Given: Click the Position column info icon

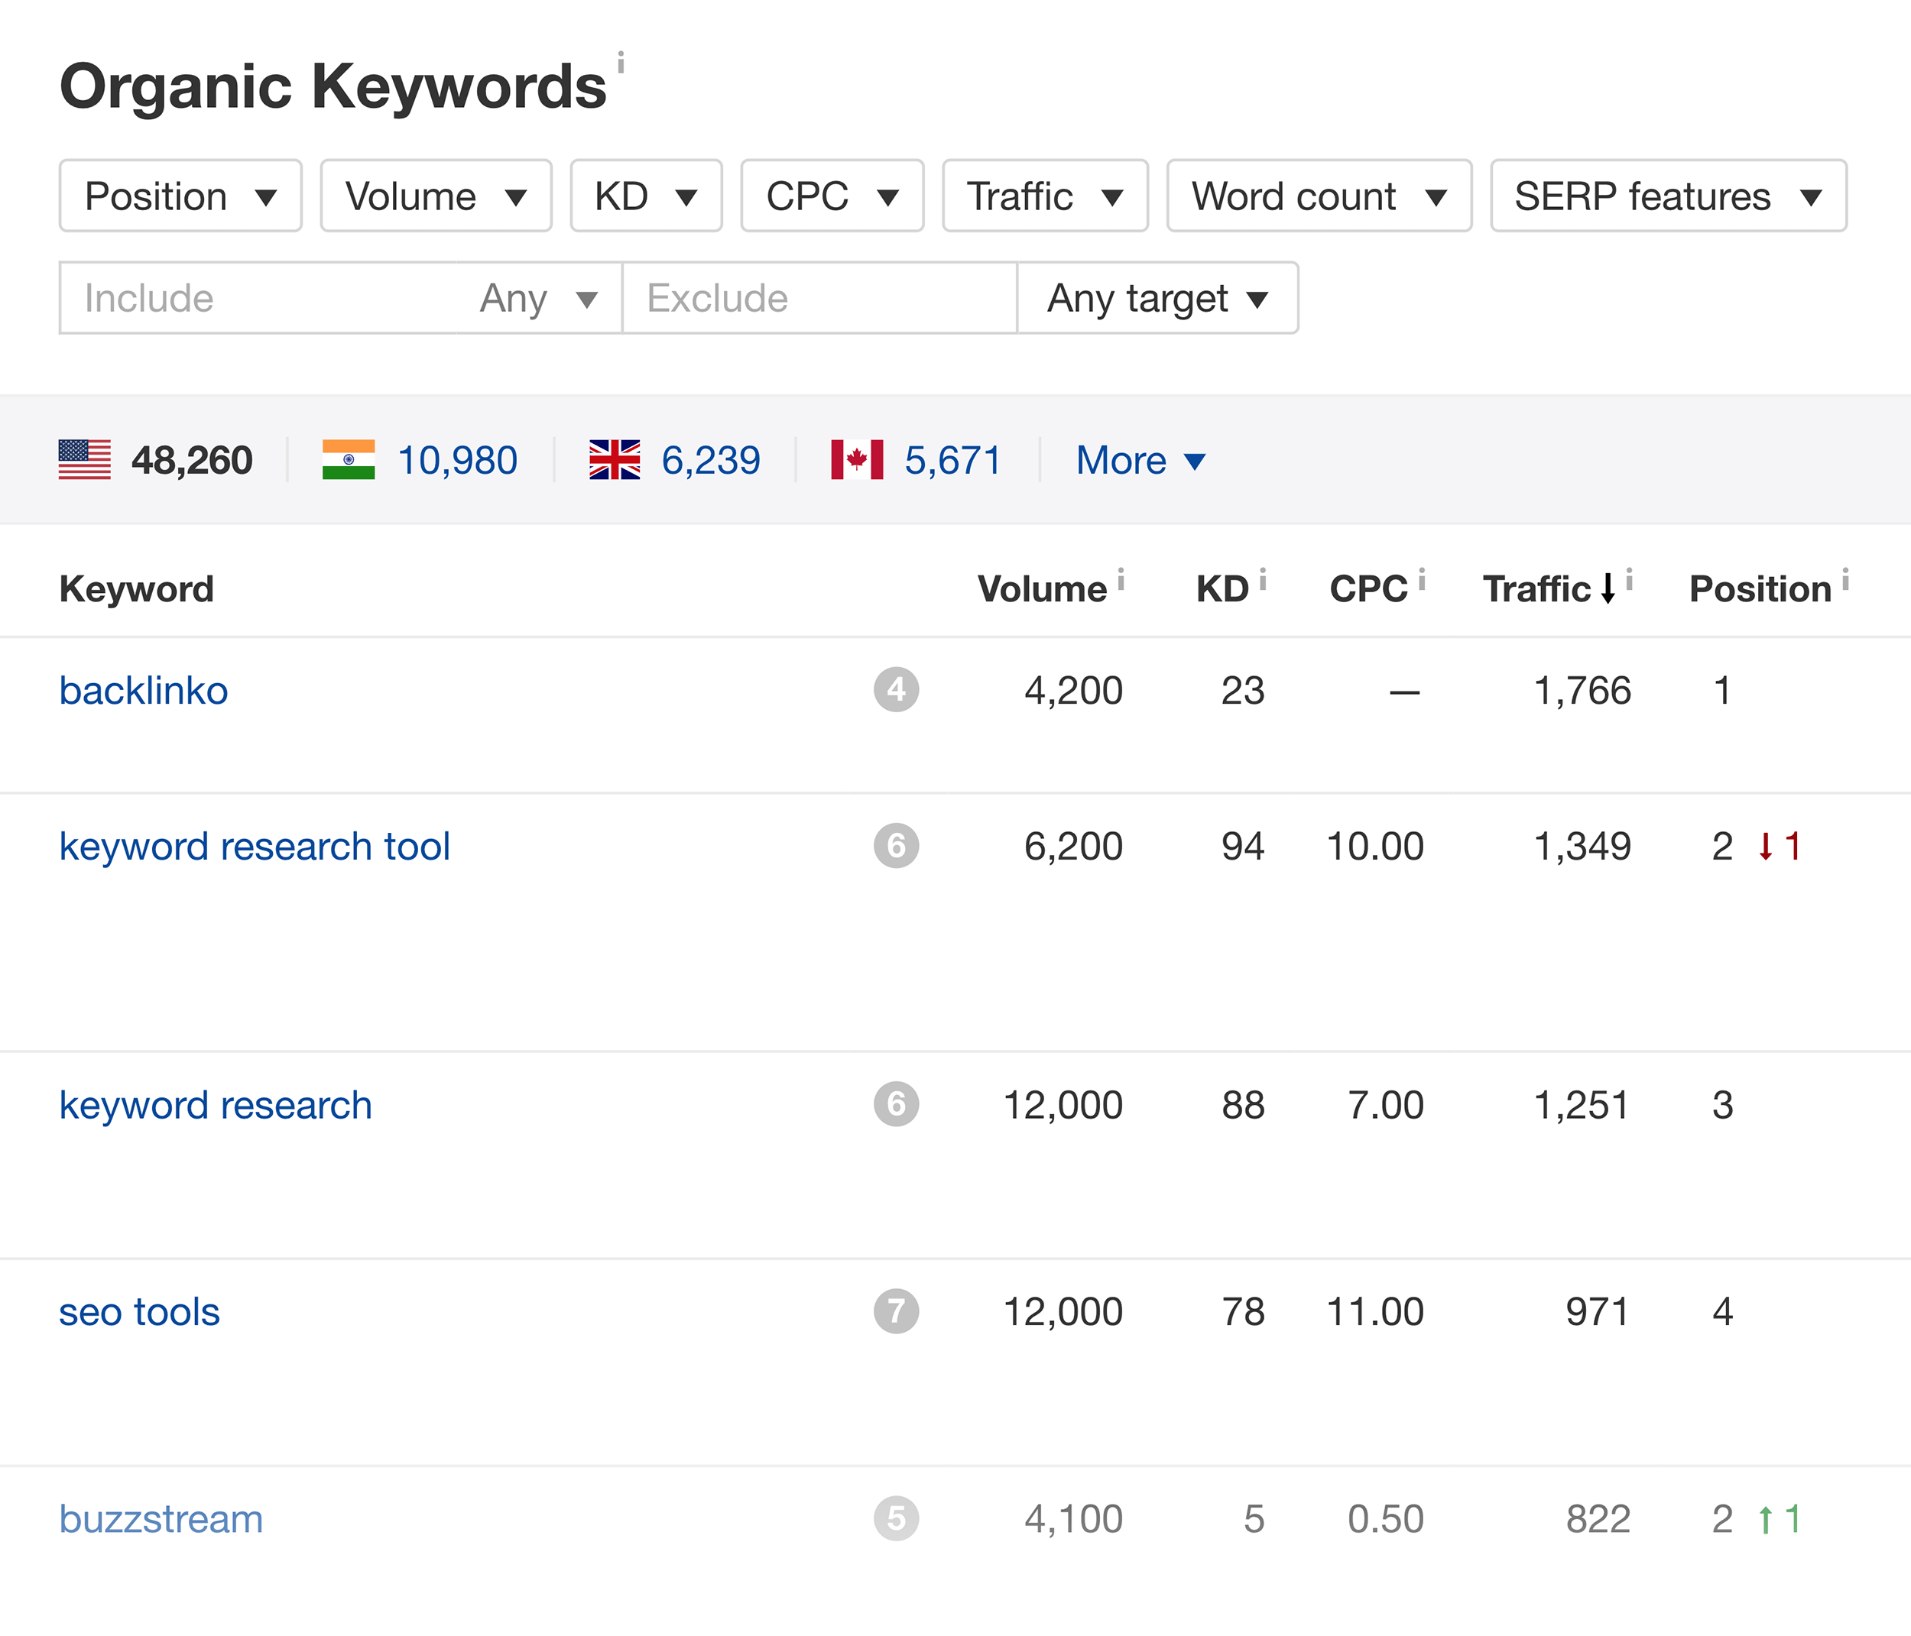Looking at the screenshot, I should (1844, 579).
